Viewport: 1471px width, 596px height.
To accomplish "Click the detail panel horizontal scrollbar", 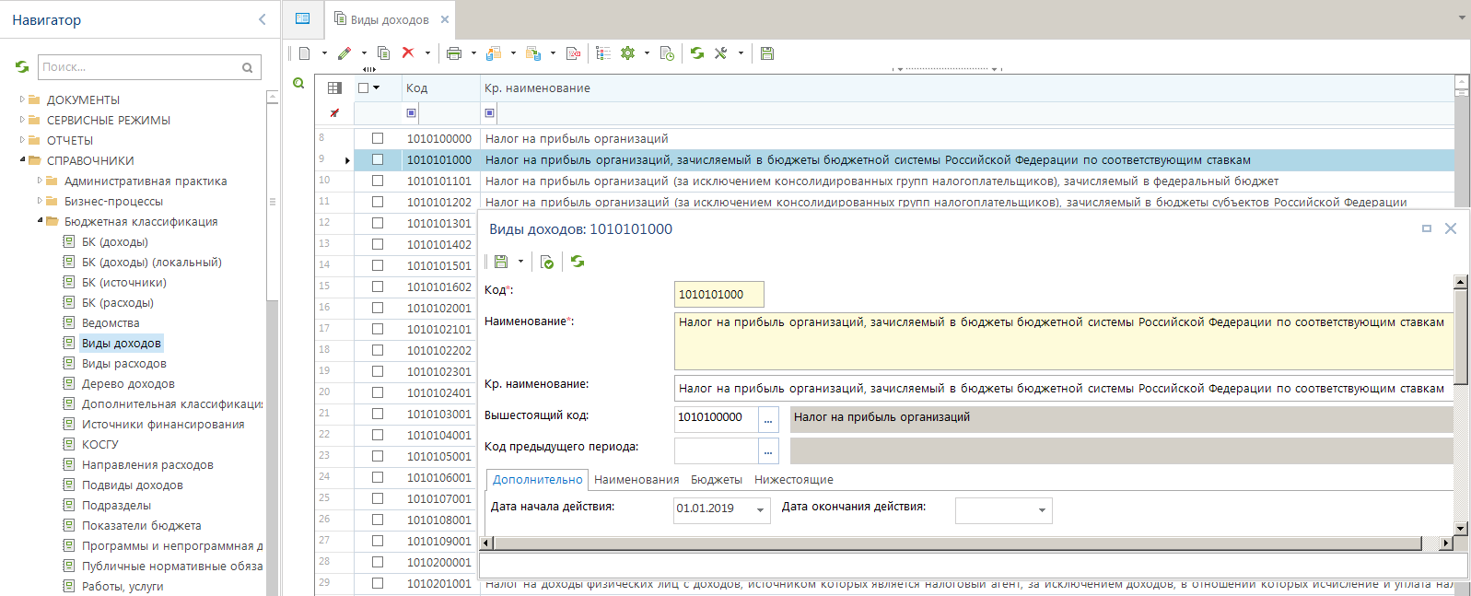I will click(x=958, y=543).
